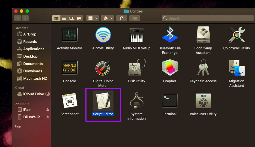Click into the Search field

[x=208, y=18]
